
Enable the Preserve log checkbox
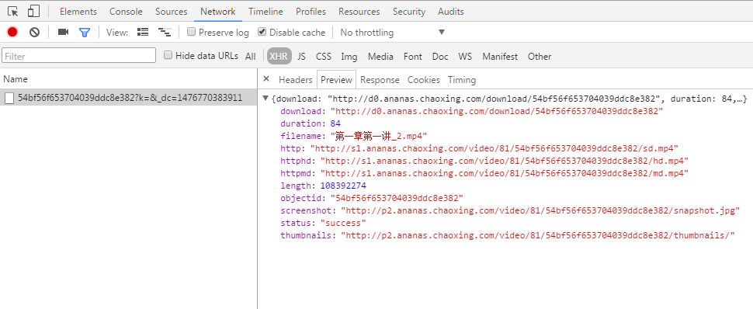[x=192, y=32]
